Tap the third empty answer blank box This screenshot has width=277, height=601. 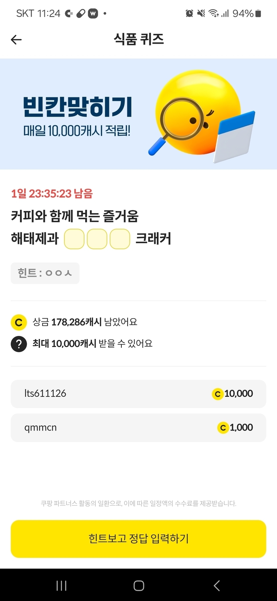[120, 239]
